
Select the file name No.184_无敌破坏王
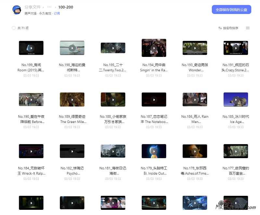click(31, 171)
